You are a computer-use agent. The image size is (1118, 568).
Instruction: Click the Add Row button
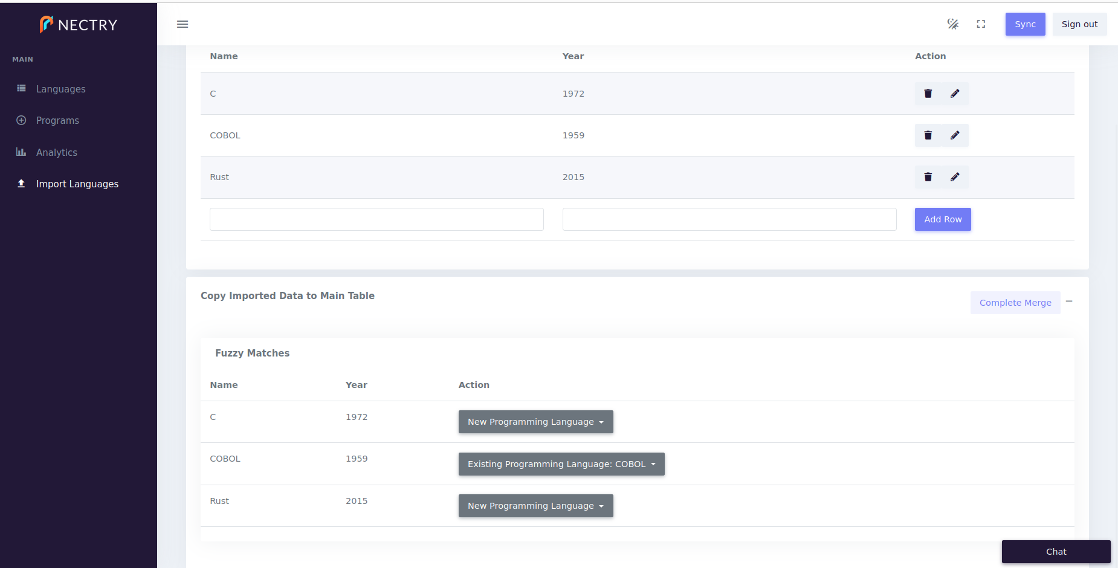(x=943, y=219)
